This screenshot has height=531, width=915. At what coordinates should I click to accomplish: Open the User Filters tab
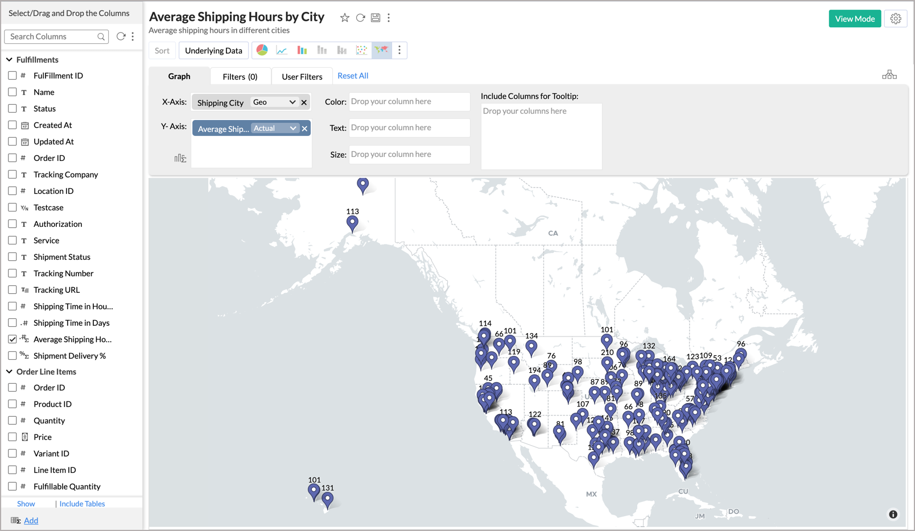coord(302,76)
